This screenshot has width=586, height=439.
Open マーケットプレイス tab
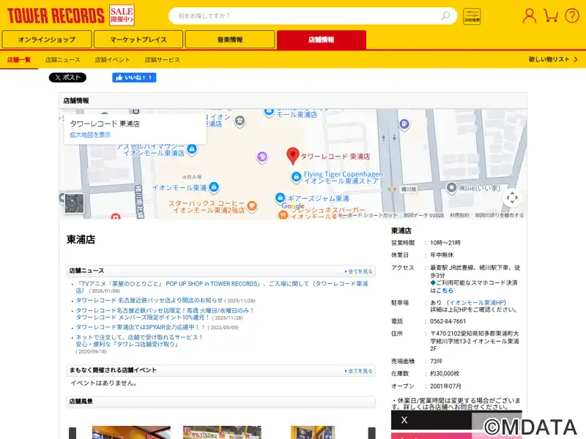click(138, 40)
